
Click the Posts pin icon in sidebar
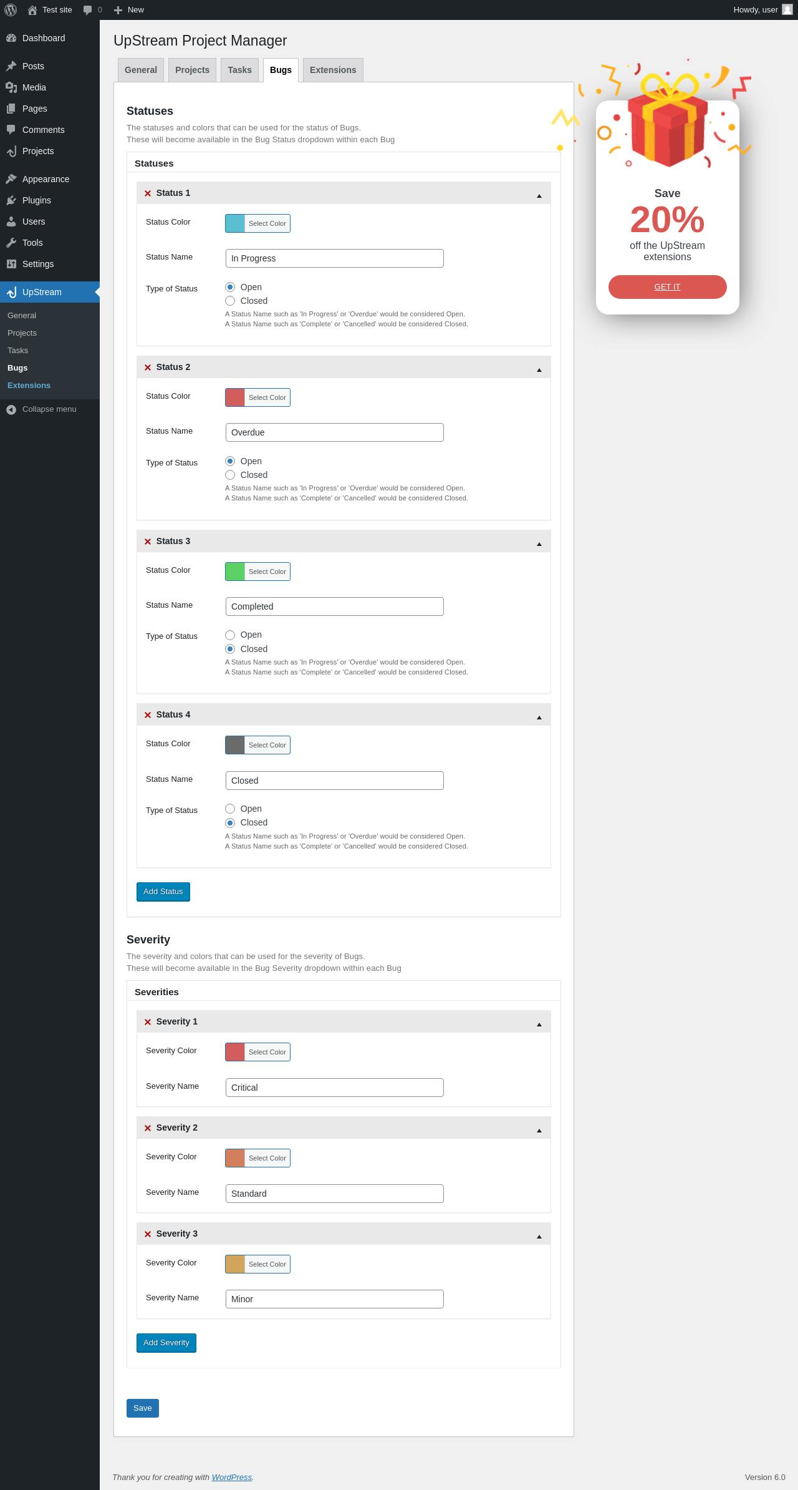coord(11,66)
